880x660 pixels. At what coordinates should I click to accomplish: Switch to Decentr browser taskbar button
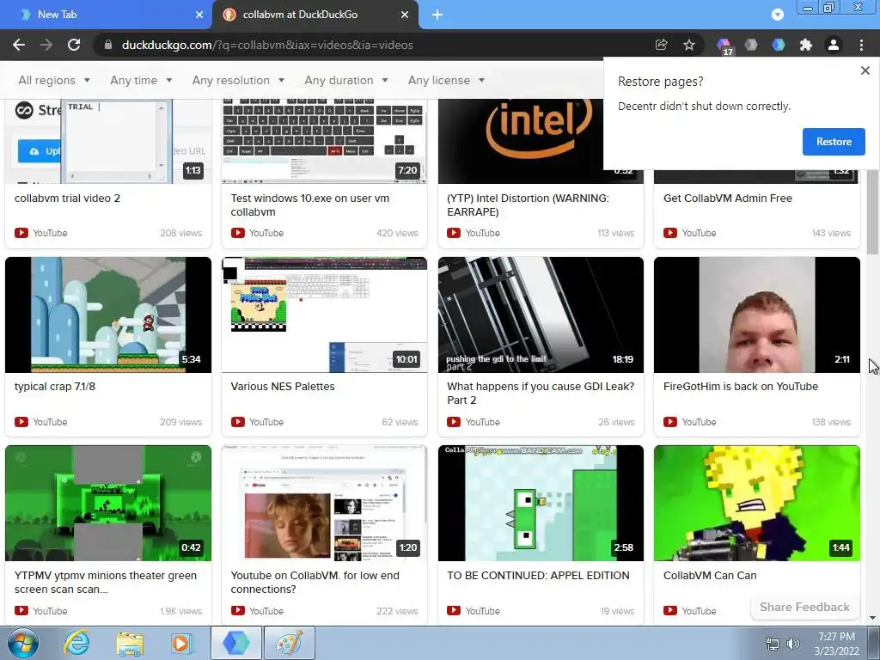236,643
